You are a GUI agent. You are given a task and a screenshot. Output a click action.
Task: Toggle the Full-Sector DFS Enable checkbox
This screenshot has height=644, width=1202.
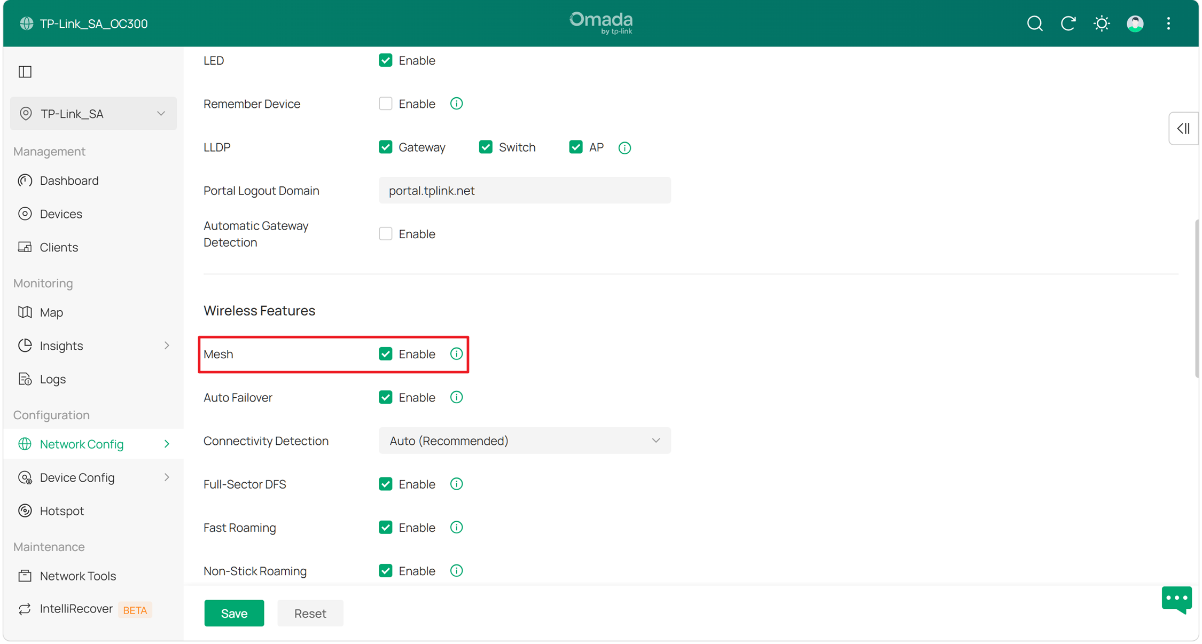tap(386, 484)
